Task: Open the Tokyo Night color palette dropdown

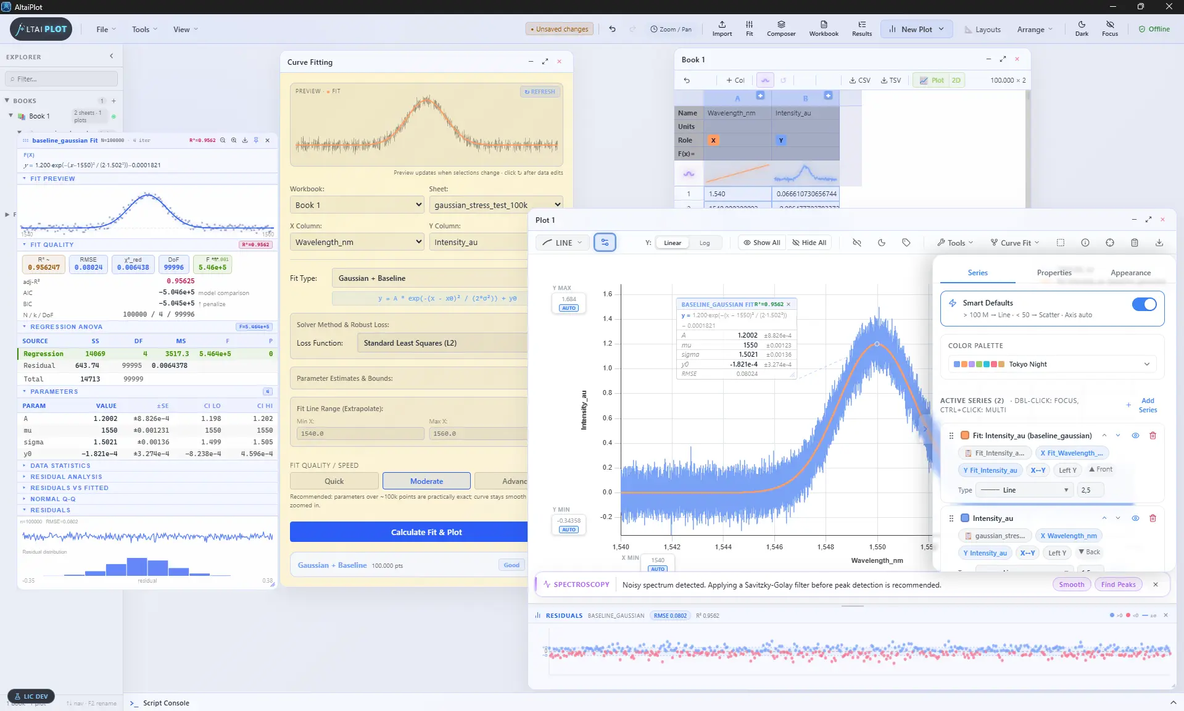Action: (x=1052, y=364)
